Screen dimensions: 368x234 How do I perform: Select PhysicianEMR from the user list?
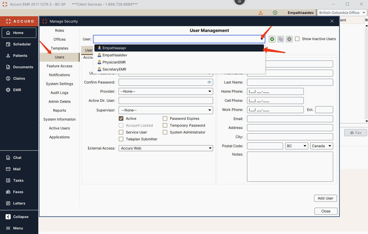[179, 62]
